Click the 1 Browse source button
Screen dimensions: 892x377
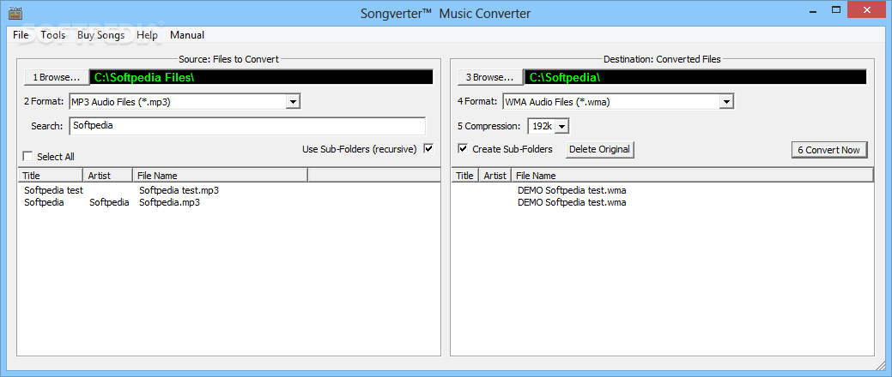pos(57,77)
